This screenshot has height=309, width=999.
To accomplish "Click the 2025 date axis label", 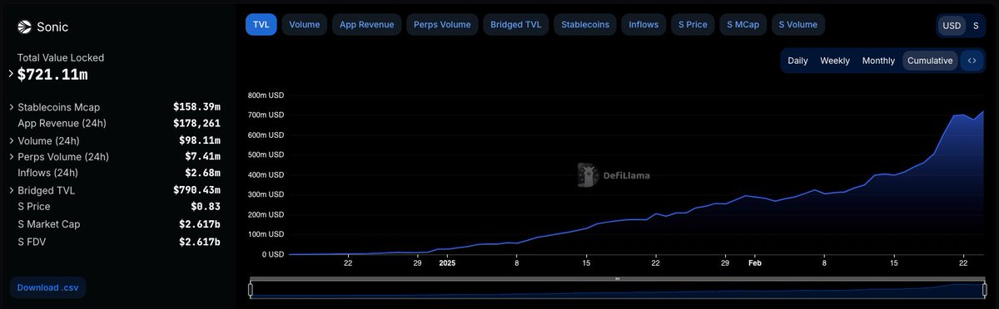I will tap(448, 262).
